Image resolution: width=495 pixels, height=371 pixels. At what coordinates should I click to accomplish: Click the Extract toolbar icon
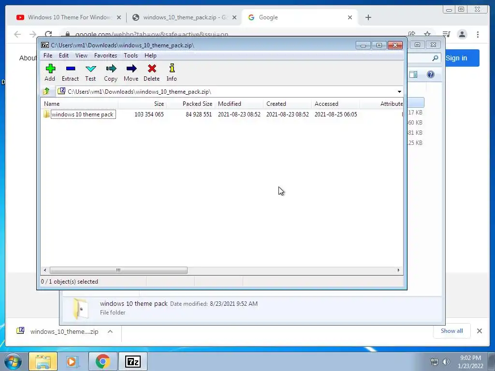(70, 73)
